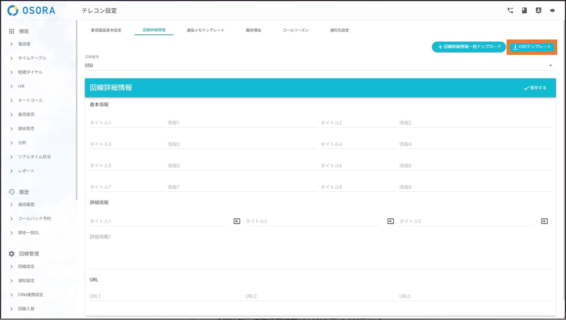Click the insert icon beside 詳細情報 タイトル2
Image resolution: width=566 pixels, height=320 pixels.
tap(391, 221)
